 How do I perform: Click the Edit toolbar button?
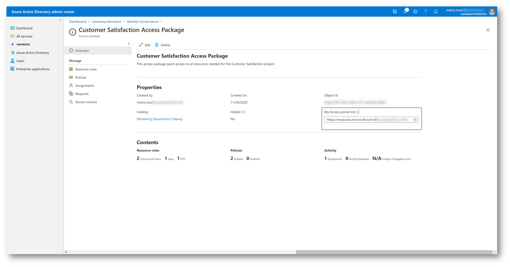point(145,45)
